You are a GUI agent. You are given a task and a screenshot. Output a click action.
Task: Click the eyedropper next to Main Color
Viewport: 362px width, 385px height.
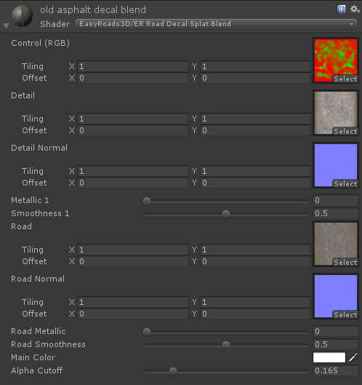click(353, 357)
